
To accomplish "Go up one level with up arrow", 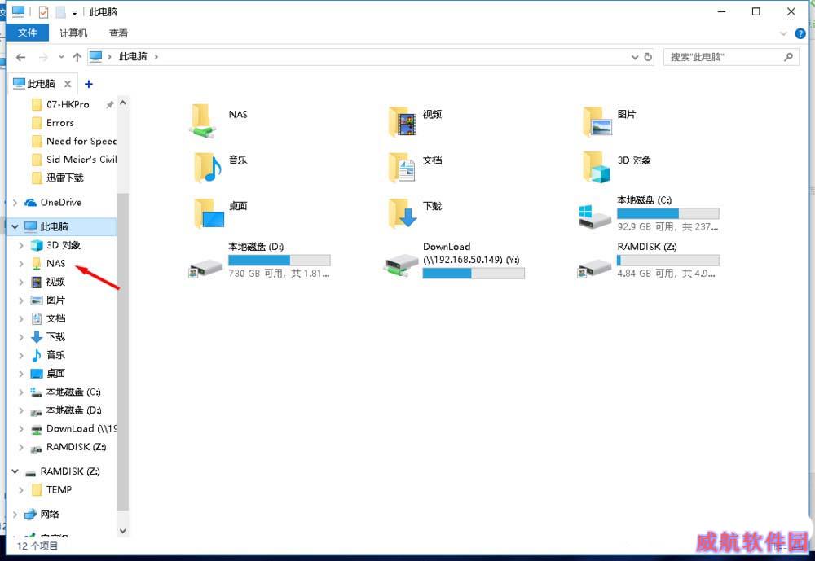I will [77, 57].
